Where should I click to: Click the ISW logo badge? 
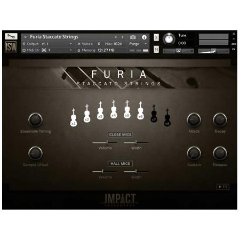click(11, 47)
